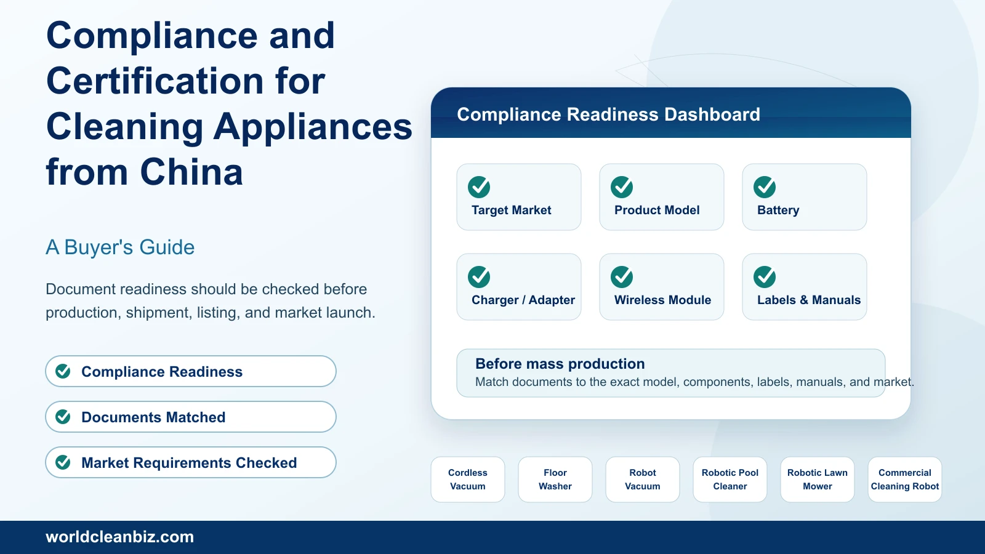Click the Wireless Module card label
Screen dimensions: 985x554
[x=662, y=300]
